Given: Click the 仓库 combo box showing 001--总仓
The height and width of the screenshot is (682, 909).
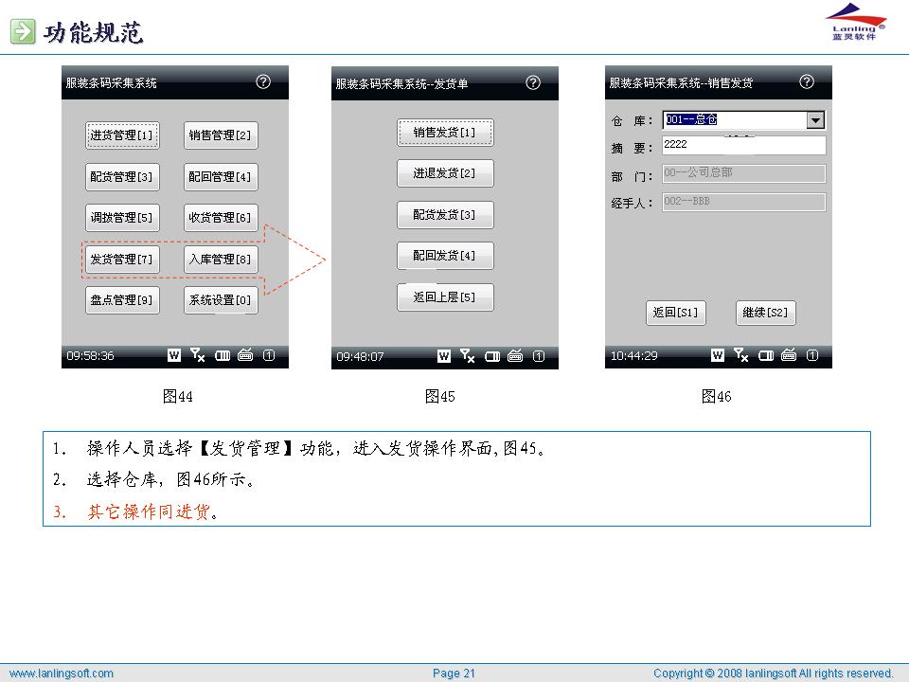Looking at the screenshot, I should [744, 120].
